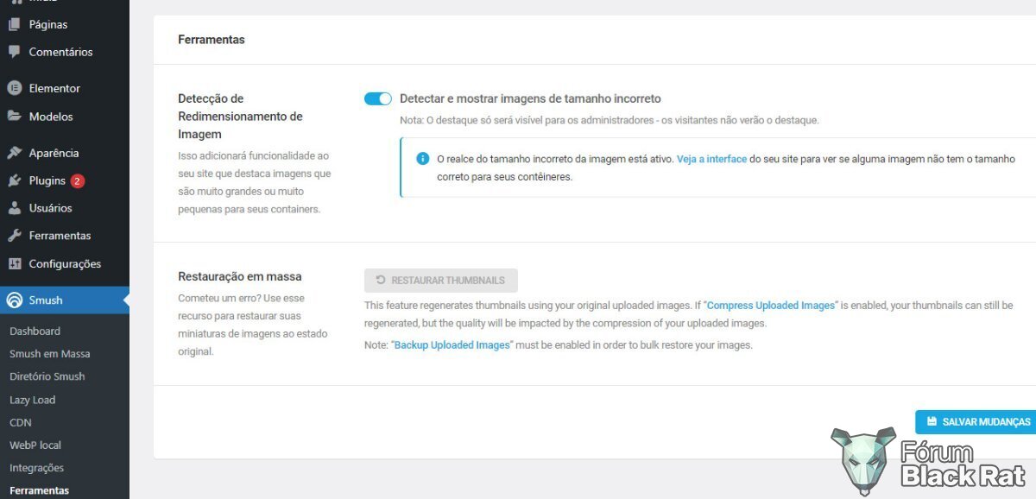Follow the Veja a interface link

tap(711, 160)
